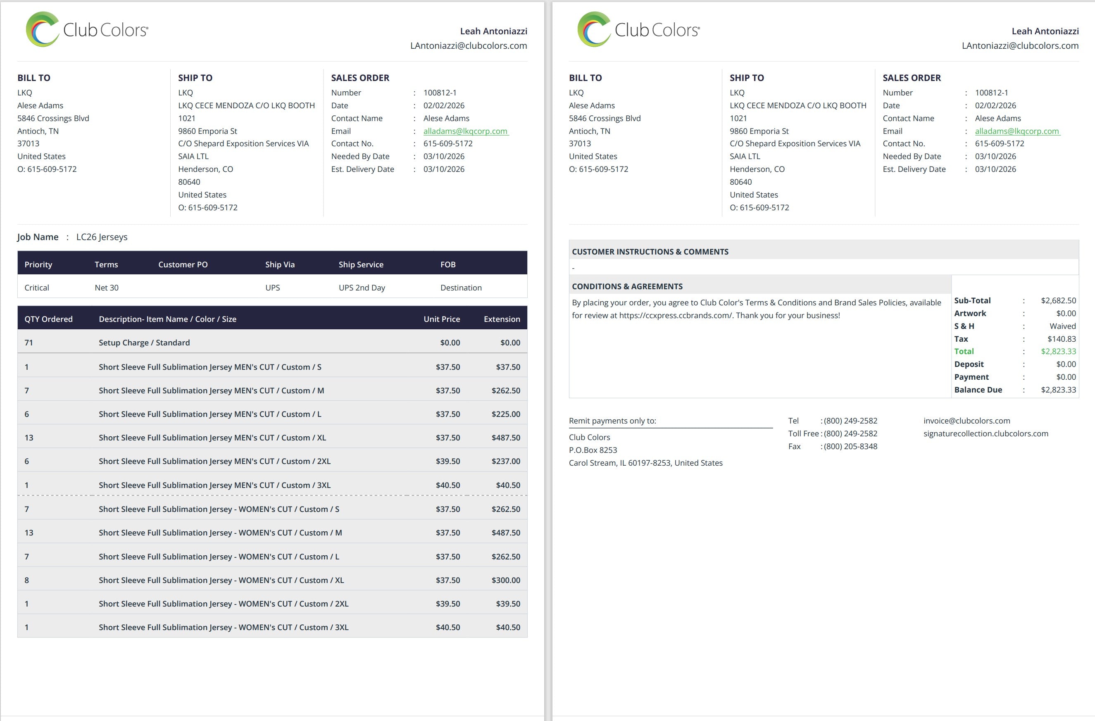
Task: Click the Conditions & Agreements heading
Action: 627,286
